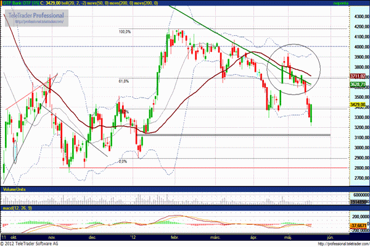The width and height of the screenshot is (370, 247).
Task: Click the febr. month on time axis
Action: point(175,237)
